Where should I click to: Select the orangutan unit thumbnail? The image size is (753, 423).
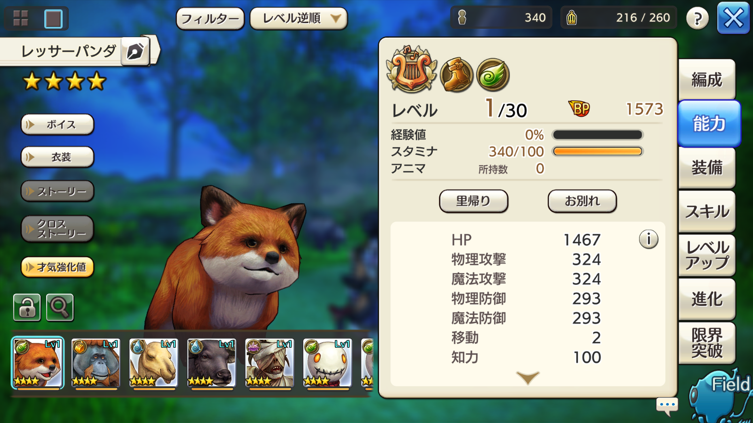pyautogui.click(x=95, y=363)
